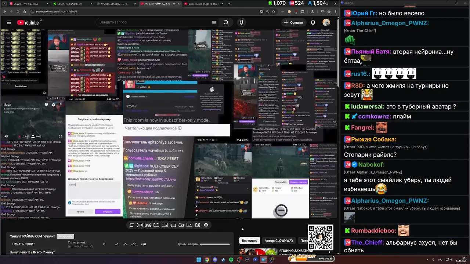
Task: Click the split minutes value field '0'
Action: [104, 244]
